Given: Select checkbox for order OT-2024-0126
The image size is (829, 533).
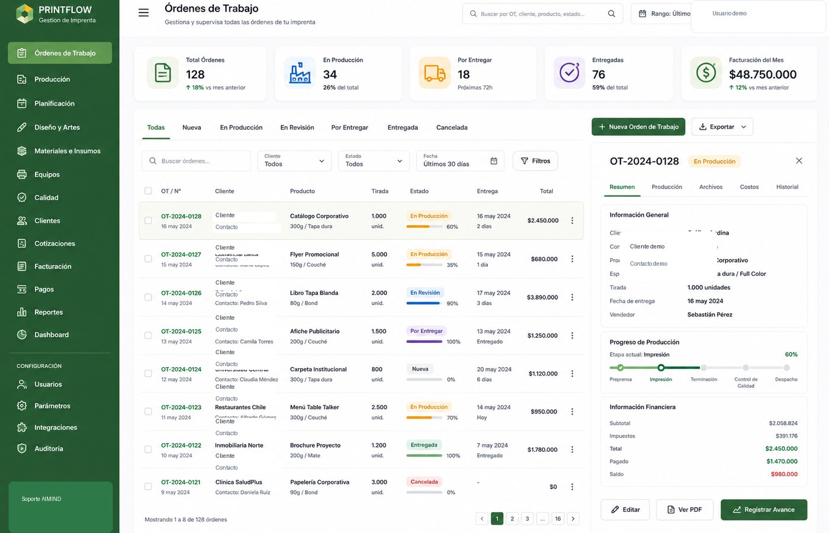Looking at the screenshot, I should 148,297.
